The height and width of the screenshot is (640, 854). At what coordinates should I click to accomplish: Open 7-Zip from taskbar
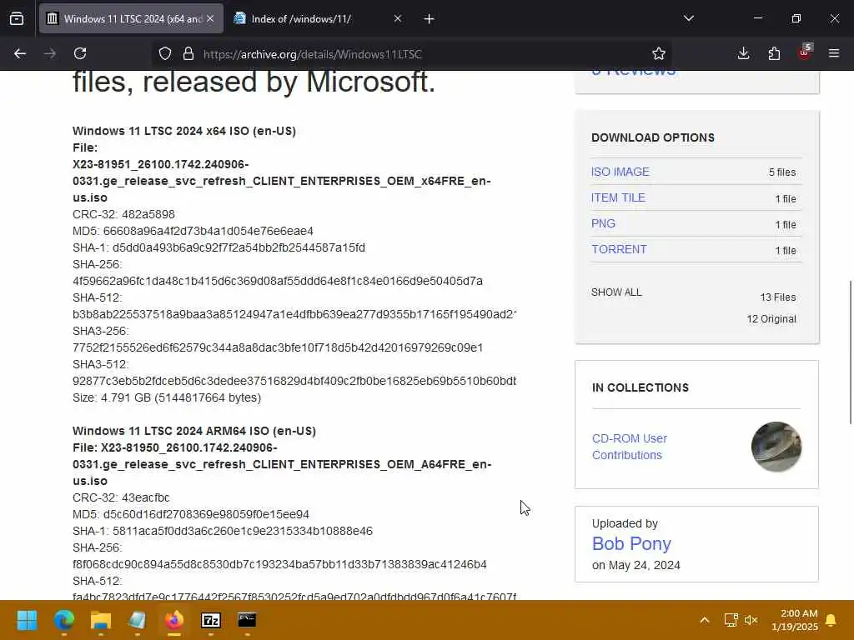[x=211, y=620]
